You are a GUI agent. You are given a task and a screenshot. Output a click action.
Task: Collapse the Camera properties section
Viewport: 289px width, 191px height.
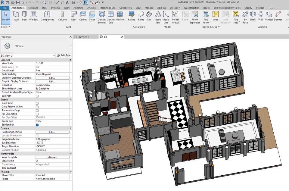pyautogui.click(x=70, y=128)
